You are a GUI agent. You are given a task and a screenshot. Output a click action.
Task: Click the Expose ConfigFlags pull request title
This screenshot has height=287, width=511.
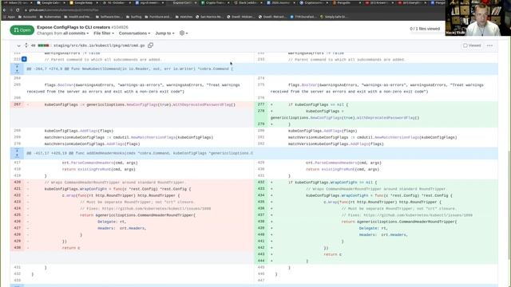pyautogui.click(x=73, y=27)
